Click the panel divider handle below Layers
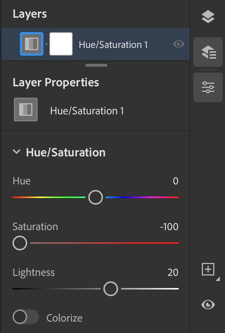The image size is (225, 333). [x=96, y=65]
